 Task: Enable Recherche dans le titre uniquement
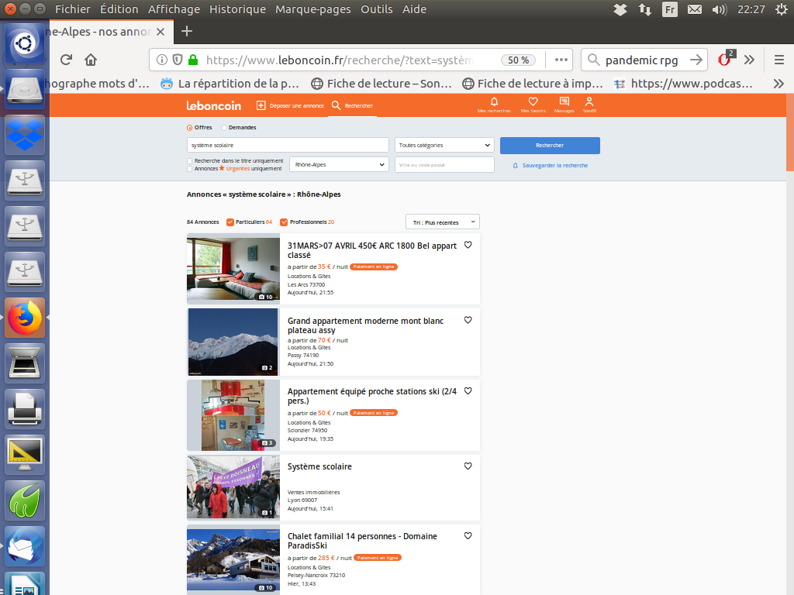pyautogui.click(x=190, y=161)
